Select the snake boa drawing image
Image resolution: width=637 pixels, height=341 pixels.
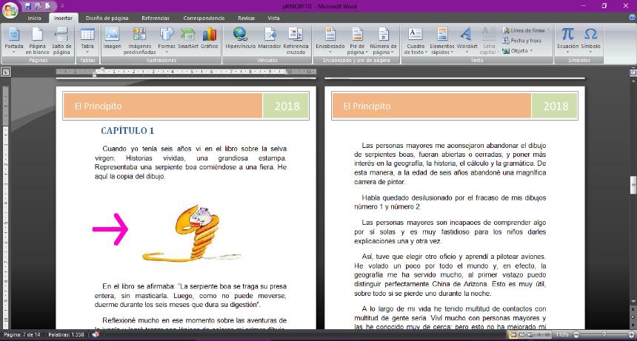tap(191, 233)
